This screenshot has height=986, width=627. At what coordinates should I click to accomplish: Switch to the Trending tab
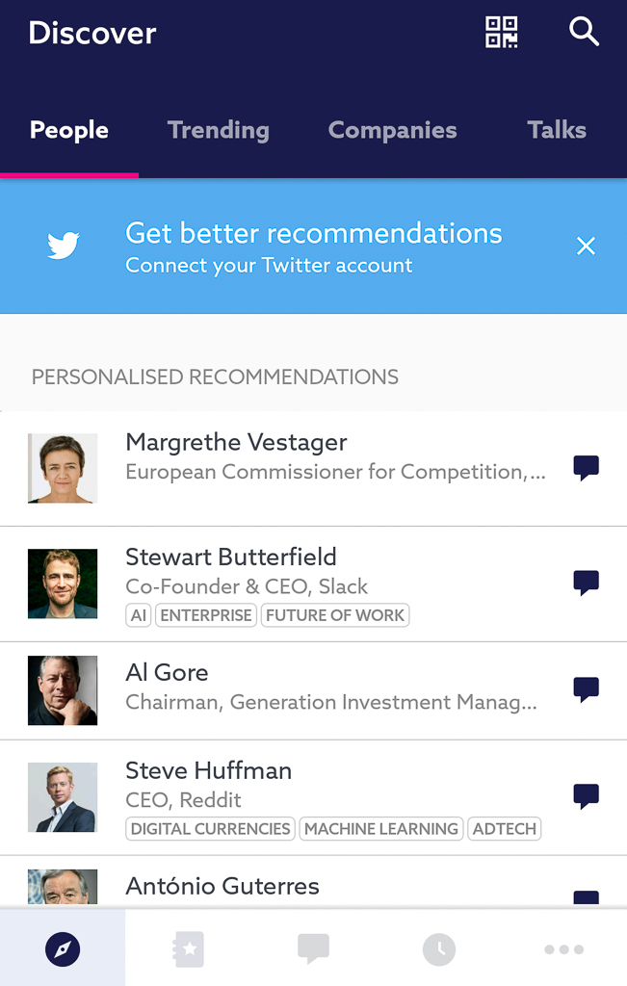click(x=219, y=130)
